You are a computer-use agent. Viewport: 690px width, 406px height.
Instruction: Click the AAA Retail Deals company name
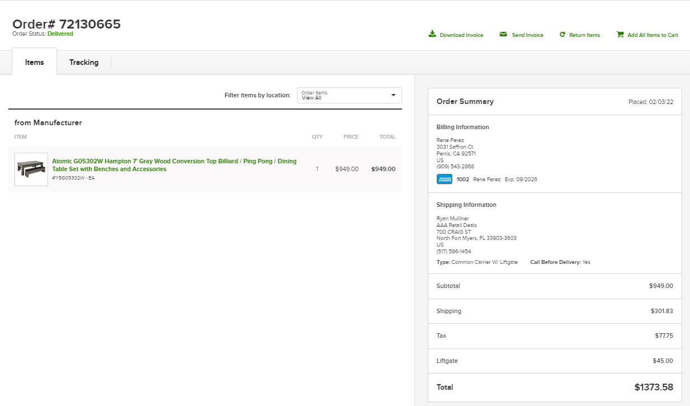(457, 225)
